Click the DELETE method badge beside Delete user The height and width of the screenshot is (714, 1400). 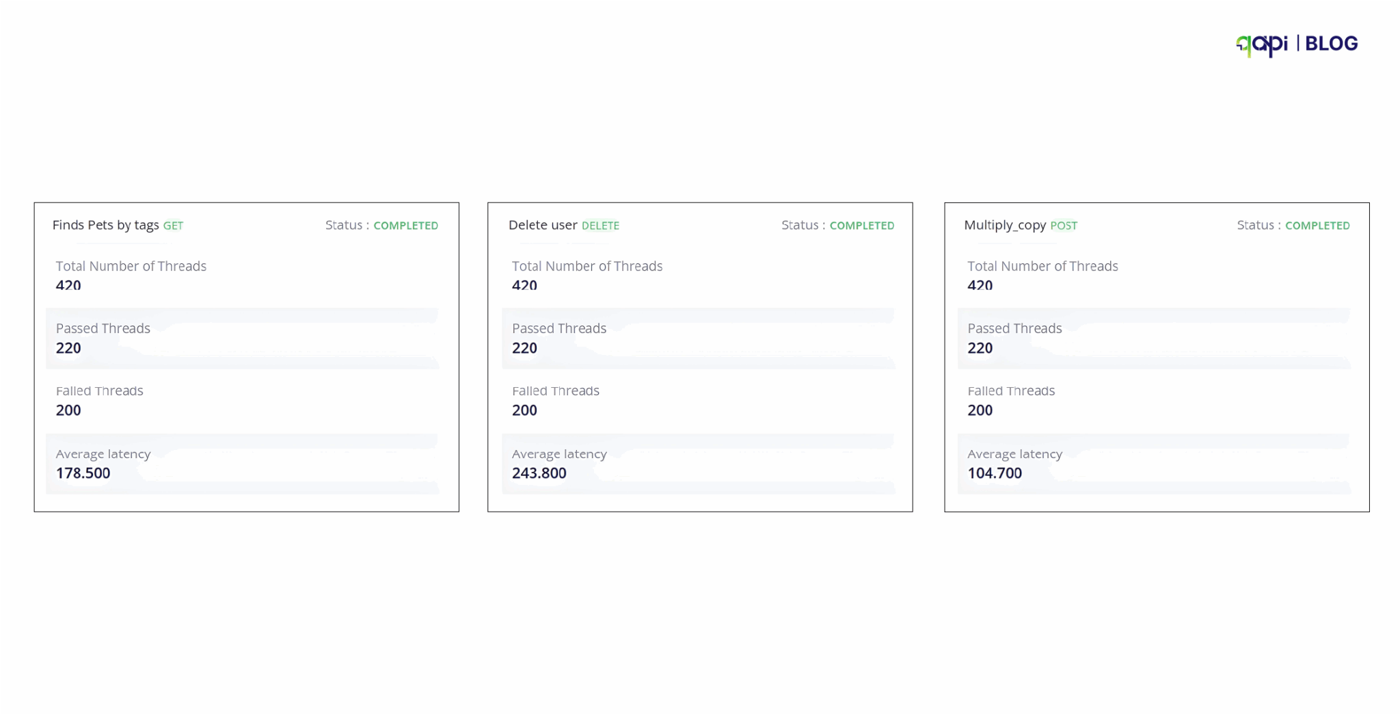click(x=600, y=225)
